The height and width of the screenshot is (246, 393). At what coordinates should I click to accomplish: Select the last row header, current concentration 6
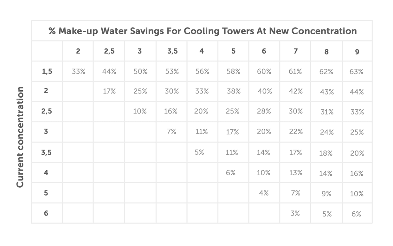46,213
